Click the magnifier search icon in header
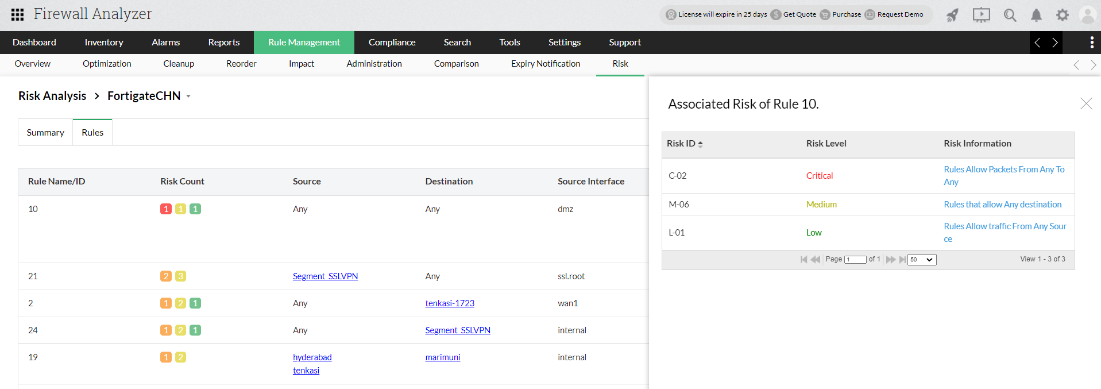 click(1010, 15)
